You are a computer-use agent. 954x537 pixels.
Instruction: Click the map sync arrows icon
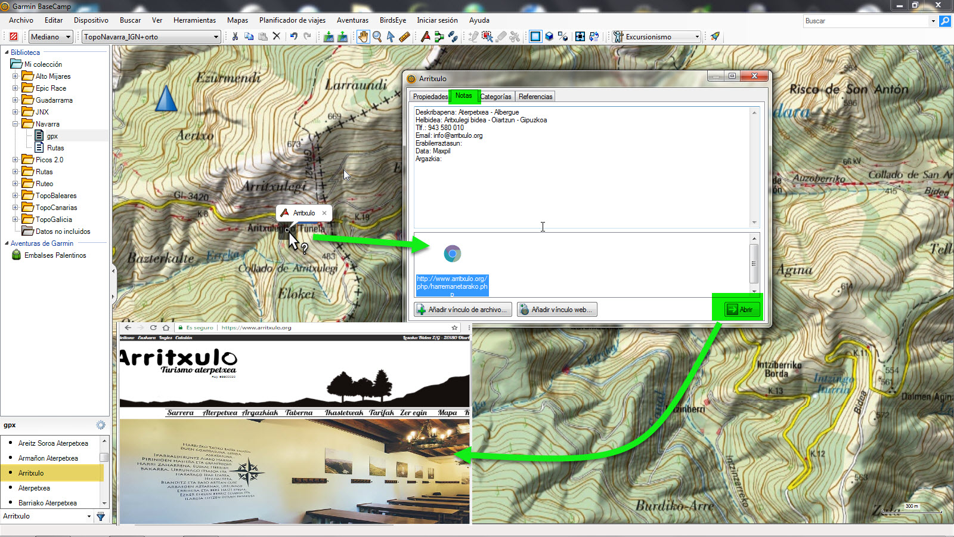pos(594,36)
